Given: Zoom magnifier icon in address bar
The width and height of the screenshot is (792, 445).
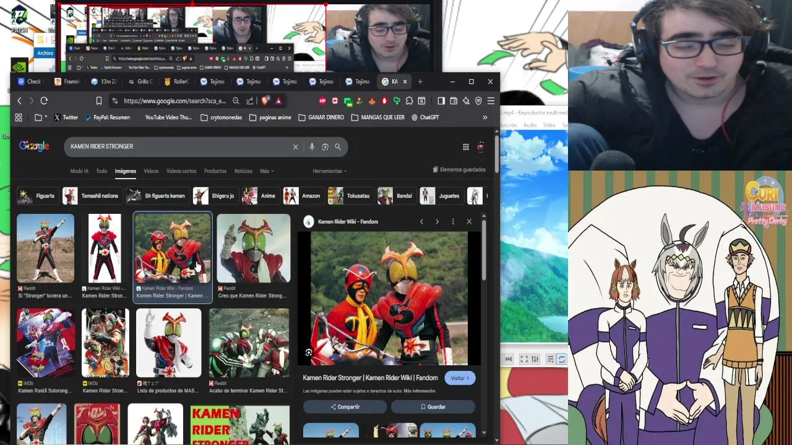Looking at the screenshot, I should click(x=236, y=101).
